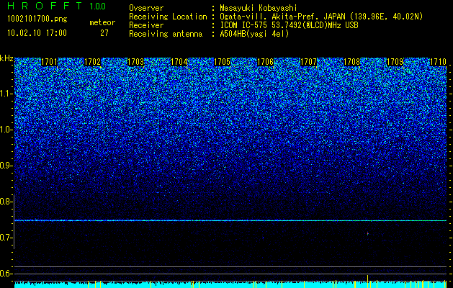Click the Receiving antenna label

166,34
